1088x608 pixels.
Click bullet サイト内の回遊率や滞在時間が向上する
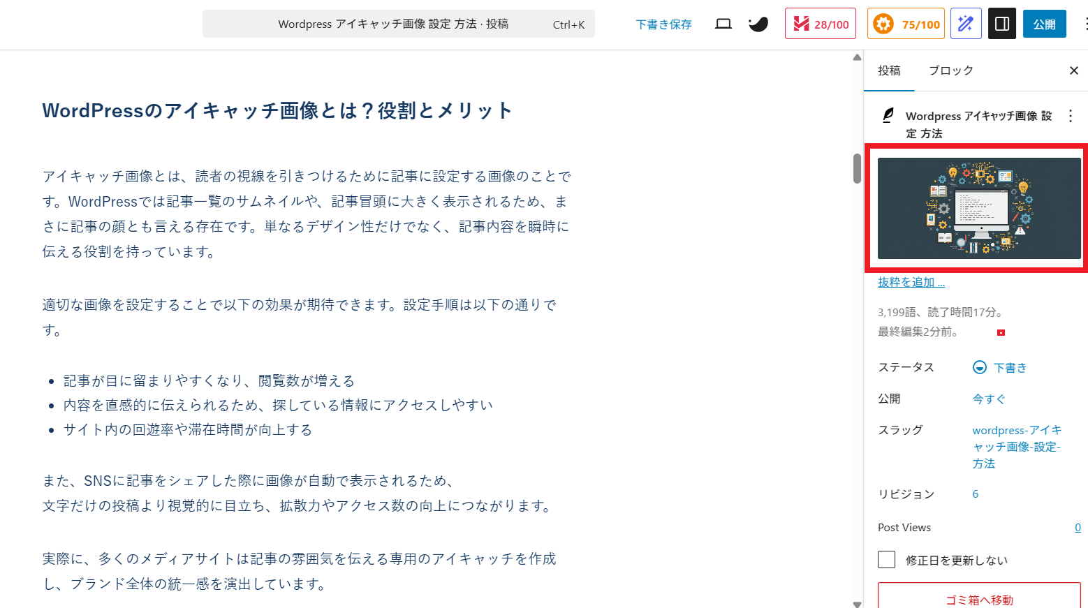[x=188, y=429]
